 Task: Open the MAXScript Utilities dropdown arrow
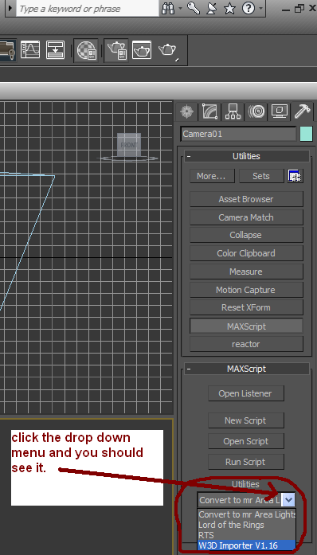click(x=289, y=500)
